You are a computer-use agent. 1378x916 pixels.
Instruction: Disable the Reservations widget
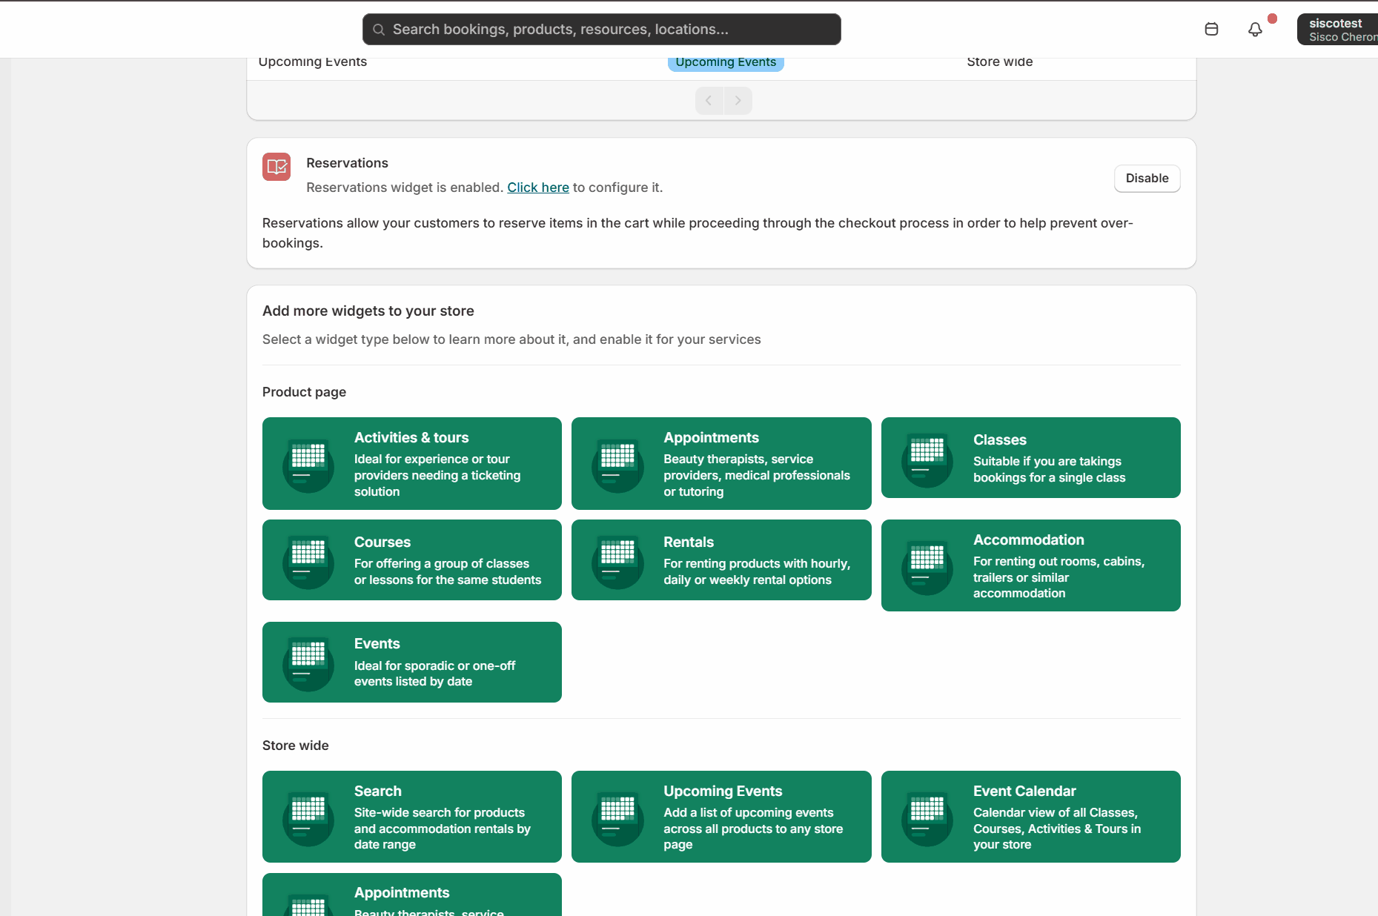pos(1147,179)
